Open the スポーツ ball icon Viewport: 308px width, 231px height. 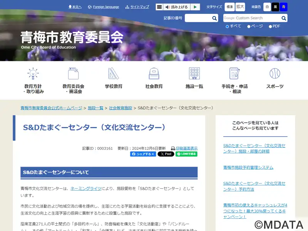275,74
